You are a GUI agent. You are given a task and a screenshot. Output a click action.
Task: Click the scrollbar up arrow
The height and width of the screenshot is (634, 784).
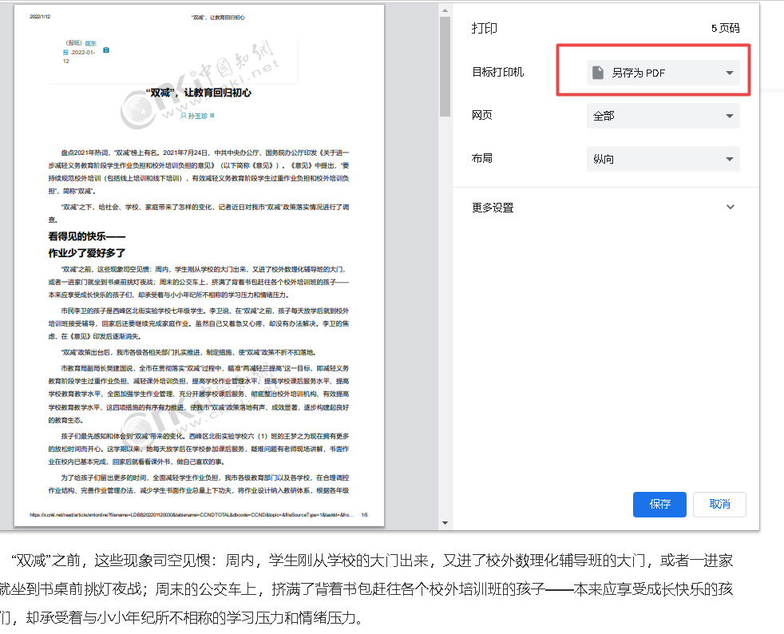coord(445,10)
